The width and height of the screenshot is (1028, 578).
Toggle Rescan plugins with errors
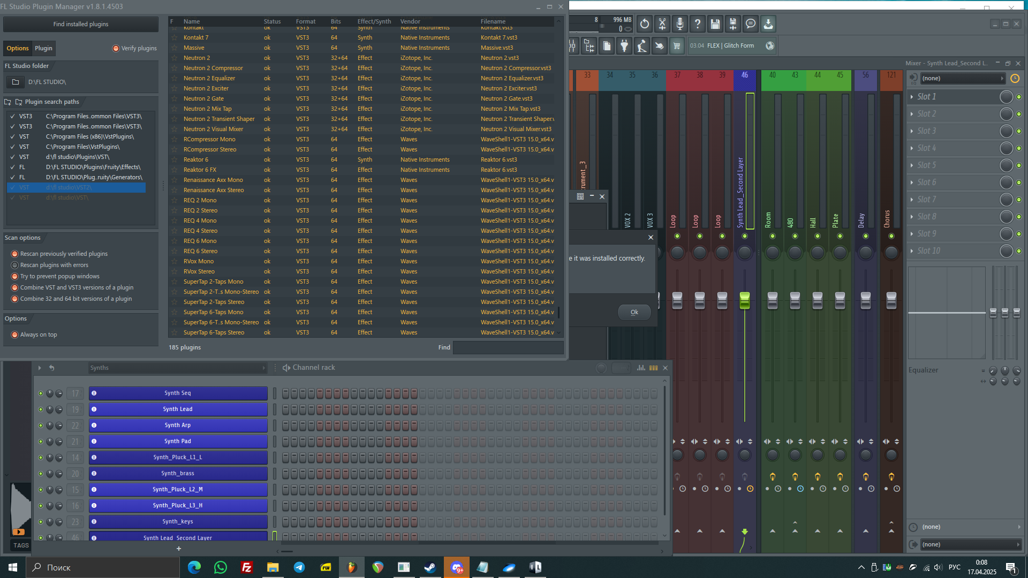[15, 265]
